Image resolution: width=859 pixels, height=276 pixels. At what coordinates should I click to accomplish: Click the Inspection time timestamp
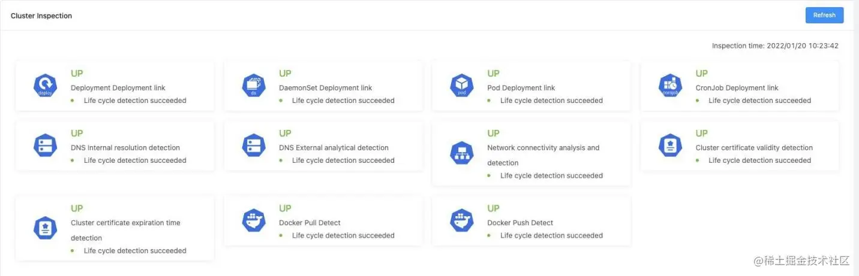click(x=775, y=46)
